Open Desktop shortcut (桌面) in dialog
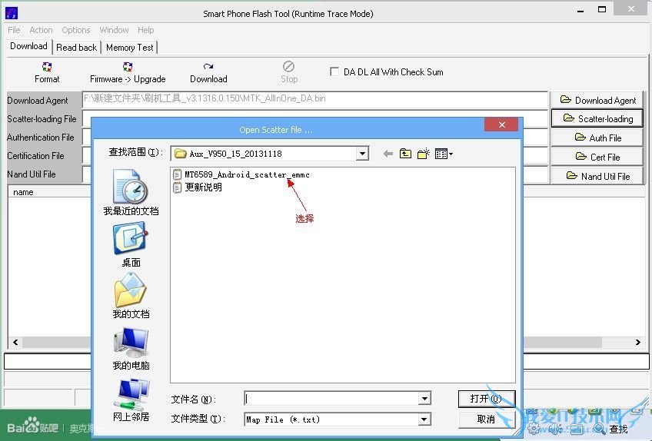652x441 pixels. (131, 245)
